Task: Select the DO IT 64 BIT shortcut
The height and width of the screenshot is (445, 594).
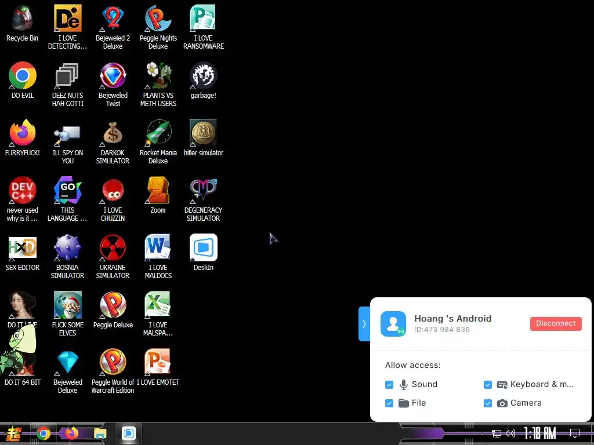Action: pyautogui.click(x=23, y=367)
